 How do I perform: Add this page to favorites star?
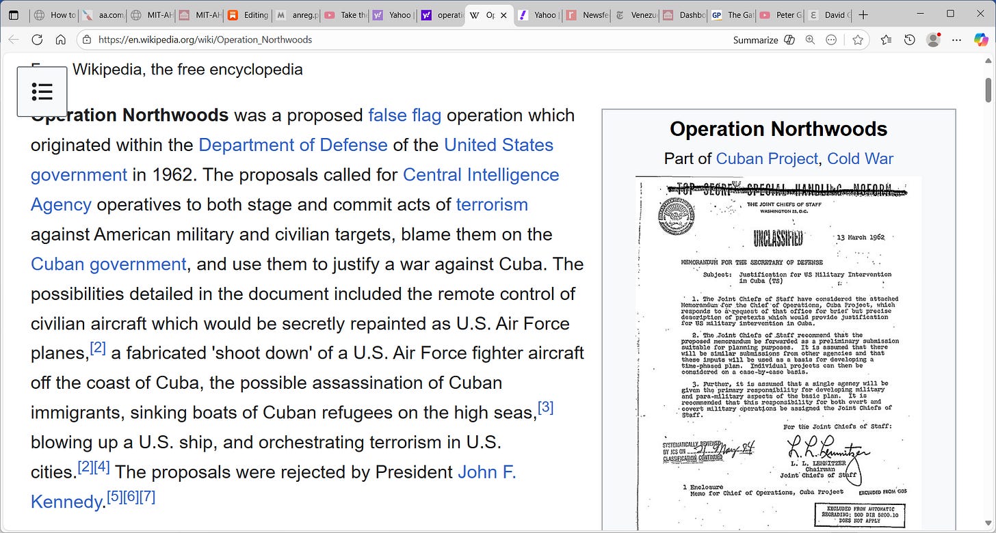coord(858,40)
